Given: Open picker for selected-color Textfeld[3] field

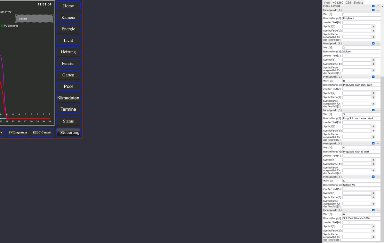Looking at the screenshot, I should (x=373, y=137).
